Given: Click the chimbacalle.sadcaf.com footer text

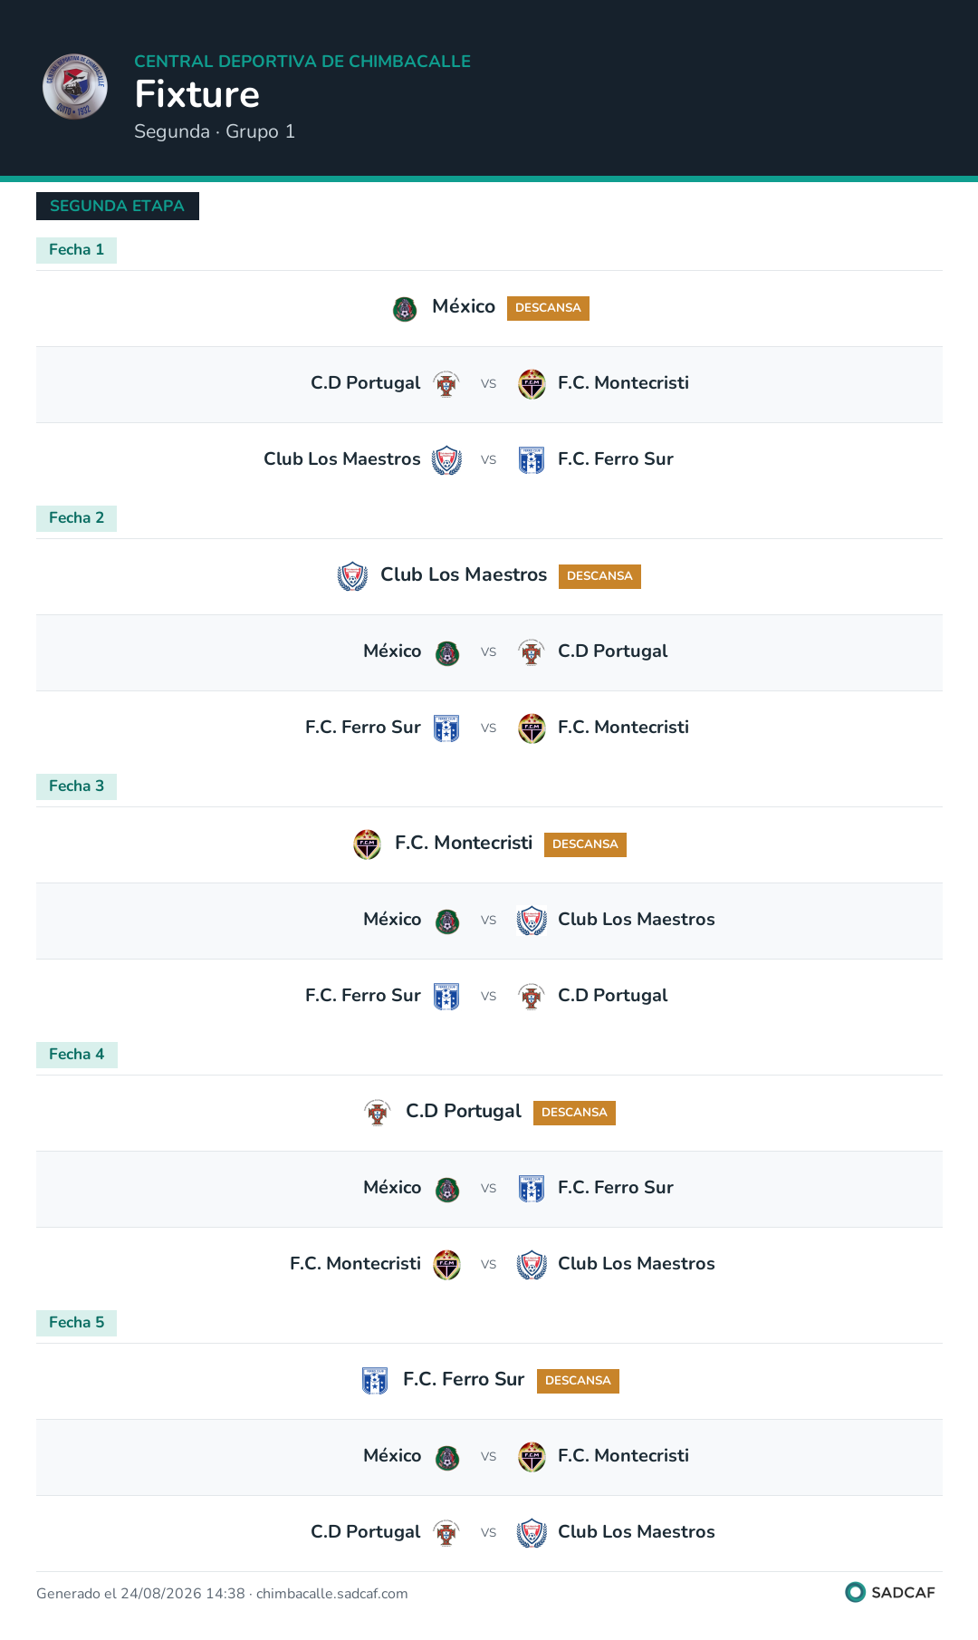Looking at the screenshot, I should tap(331, 1594).
